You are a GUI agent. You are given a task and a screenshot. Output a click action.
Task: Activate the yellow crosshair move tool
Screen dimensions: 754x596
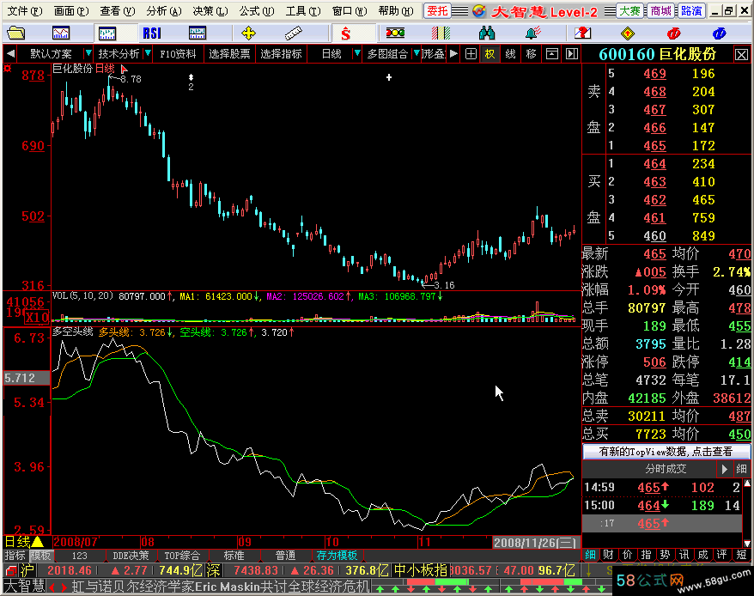tap(248, 33)
